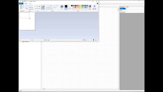
Task: Open the File tab in Paint
Action: coord(21,4)
